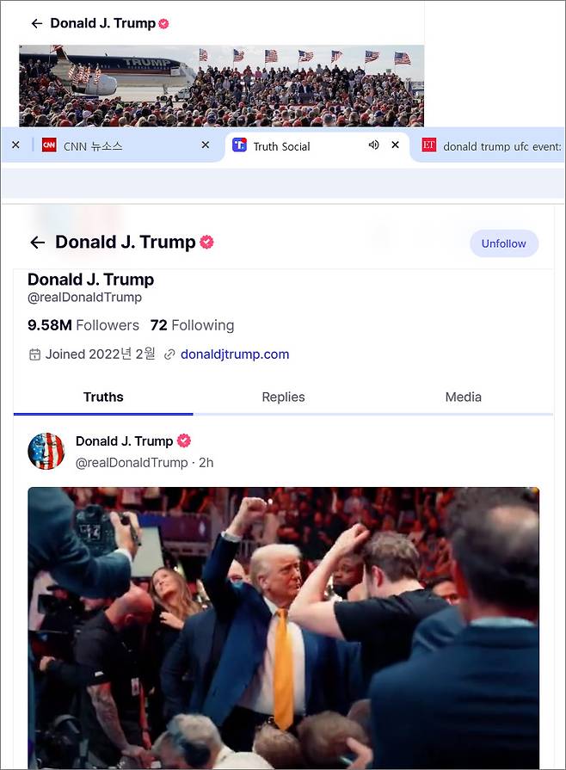This screenshot has width=566, height=770.
Task: Click the ET favicon on UFC event tab
Action: pyautogui.click(x=428, y=145)
